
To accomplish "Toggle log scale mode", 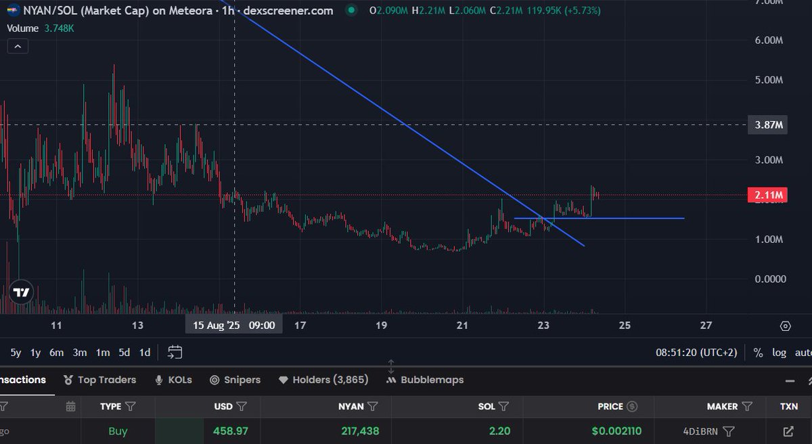I will [779, 353].
